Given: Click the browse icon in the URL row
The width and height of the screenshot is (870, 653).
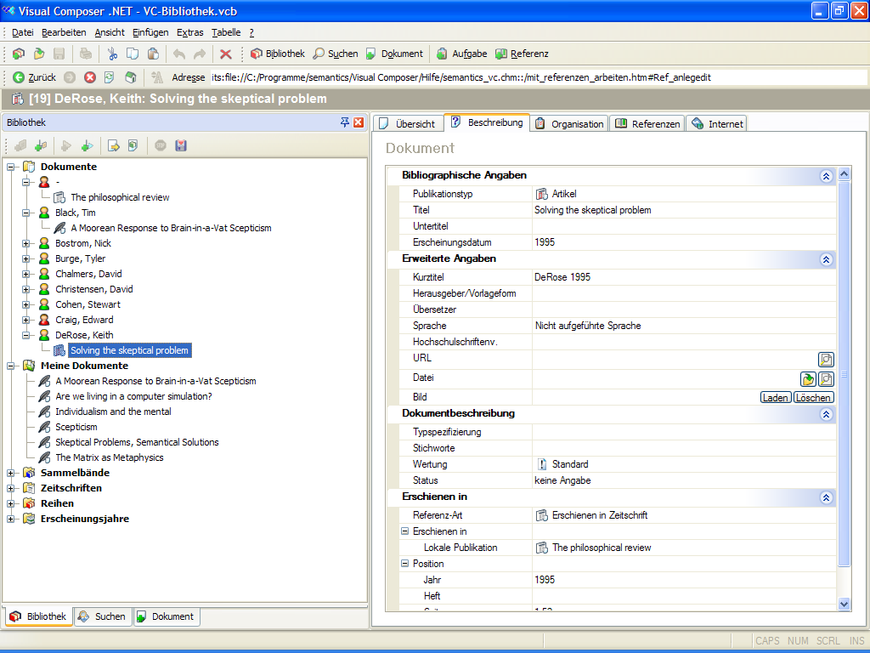Looking at the screenshot, I should click(x=825, y=359).
